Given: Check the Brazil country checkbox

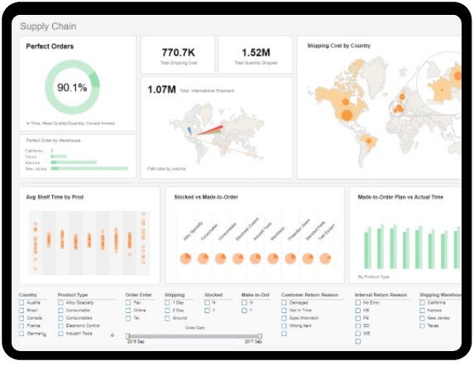Looking at the screenshot, I should pyautogui.click(x=22, y=311).
